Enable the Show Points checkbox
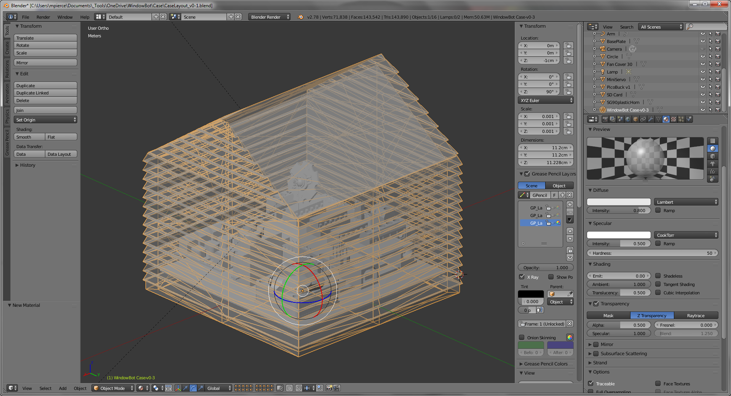The image size is (731, 396). coord(551,277)
